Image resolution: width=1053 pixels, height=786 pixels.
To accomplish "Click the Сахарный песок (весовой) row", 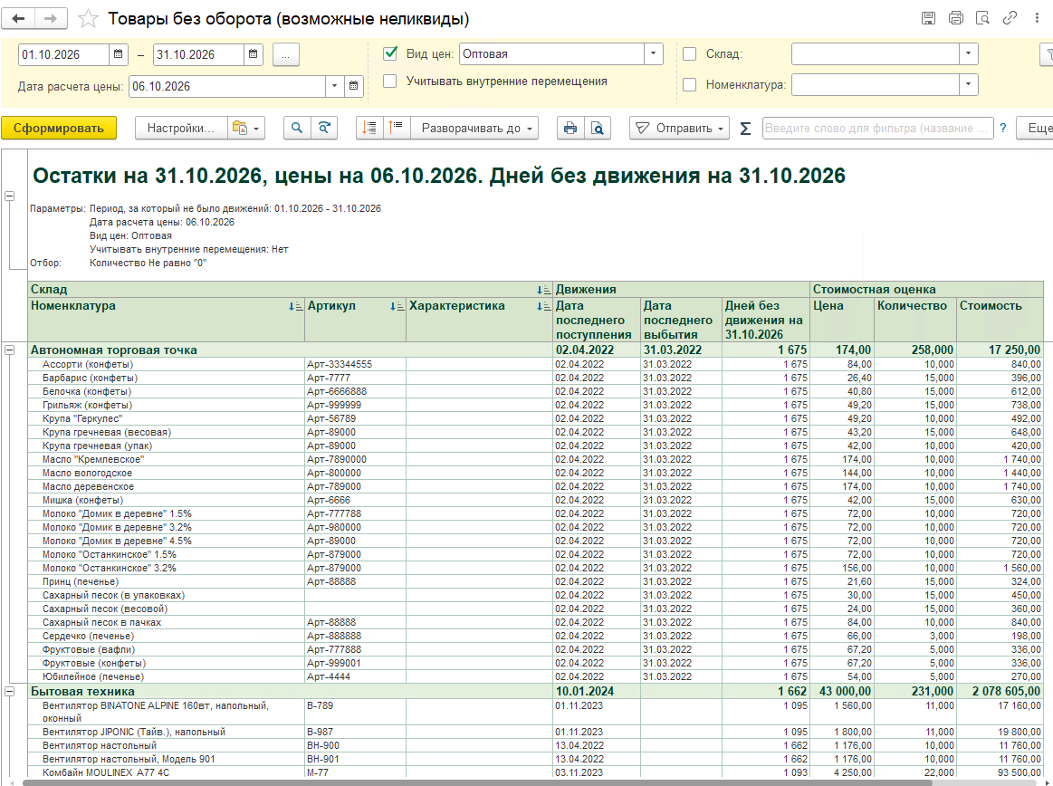I will point(535,609).
